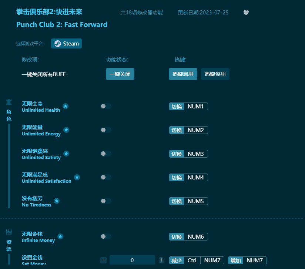This screenshot has width=305, height=269.
Task: Click the star icon next to Unlimited Energy
Action: click(x=66, y=130)
